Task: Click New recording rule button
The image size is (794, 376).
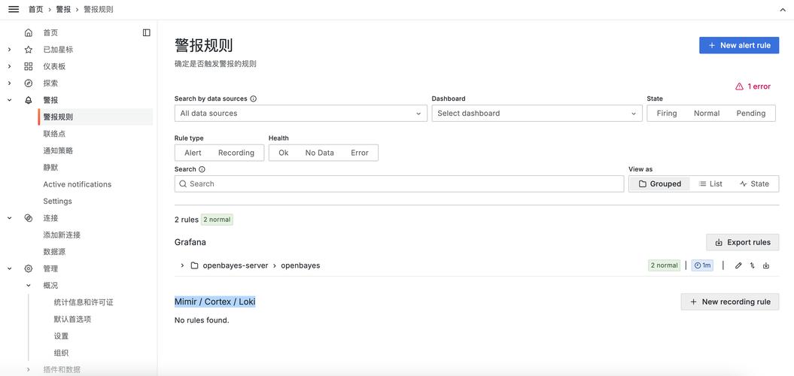Action: [x=730, y=302]
